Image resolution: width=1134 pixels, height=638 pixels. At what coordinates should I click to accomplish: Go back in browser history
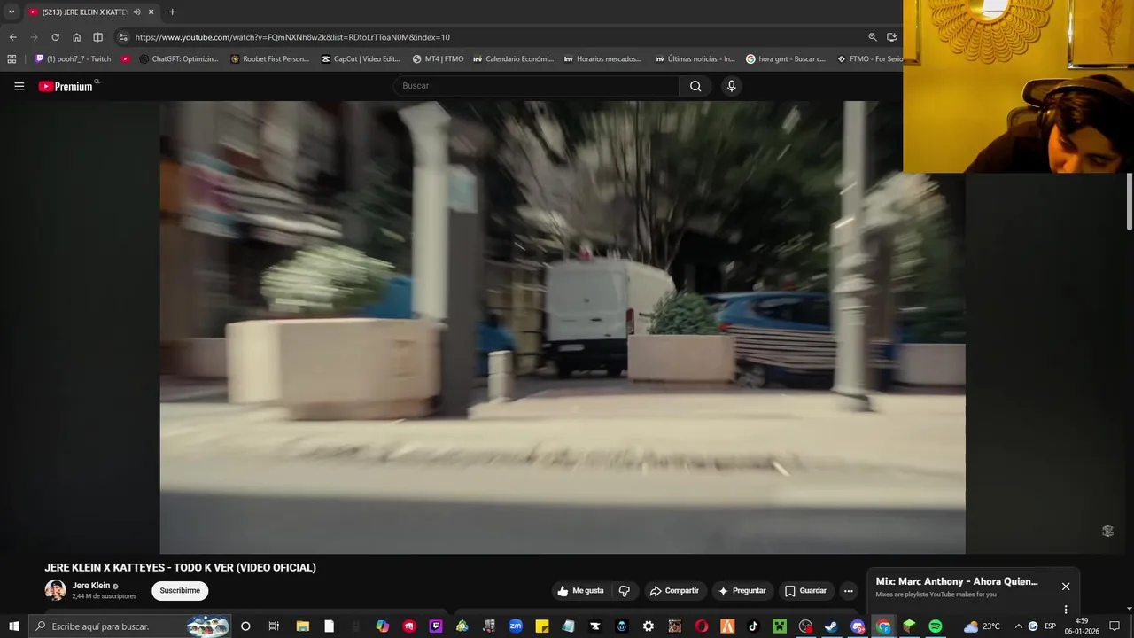(12, 37)
